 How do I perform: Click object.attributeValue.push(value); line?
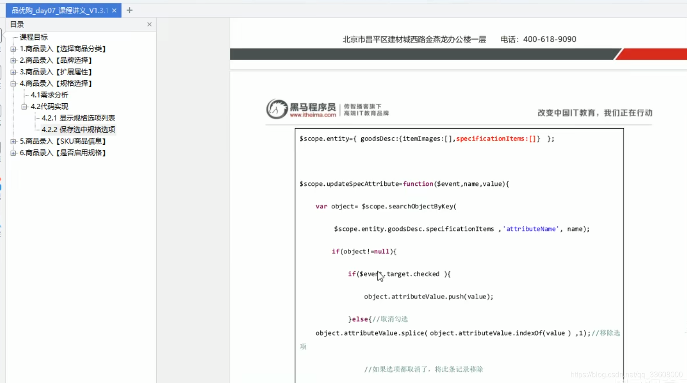[x=429, y=297]
